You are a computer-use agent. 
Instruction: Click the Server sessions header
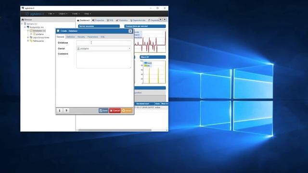click(99, 26)
